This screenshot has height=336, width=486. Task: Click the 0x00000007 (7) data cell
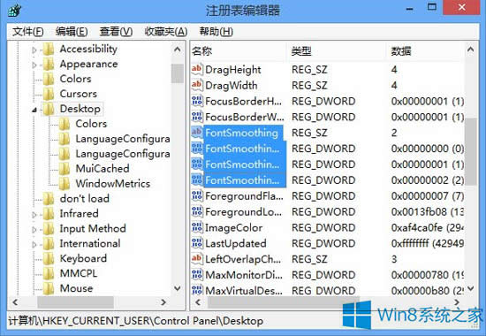coord(428,196)
